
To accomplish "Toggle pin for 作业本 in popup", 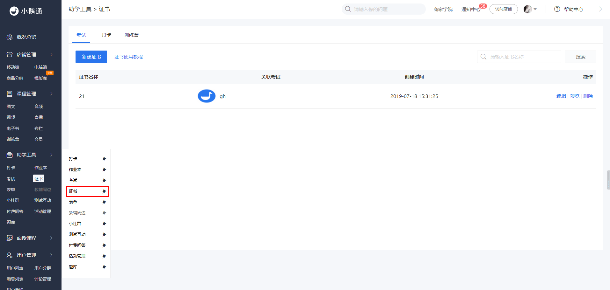I will (104, 169).
